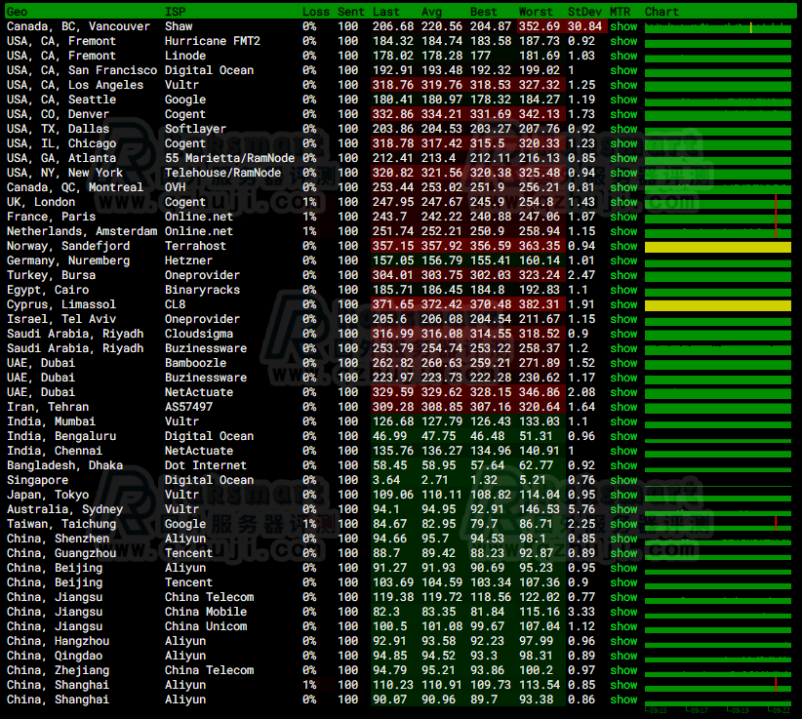Select the ISP name "Dot Internet"
Viewport: 802px width, 719px height.
point(206,466)
